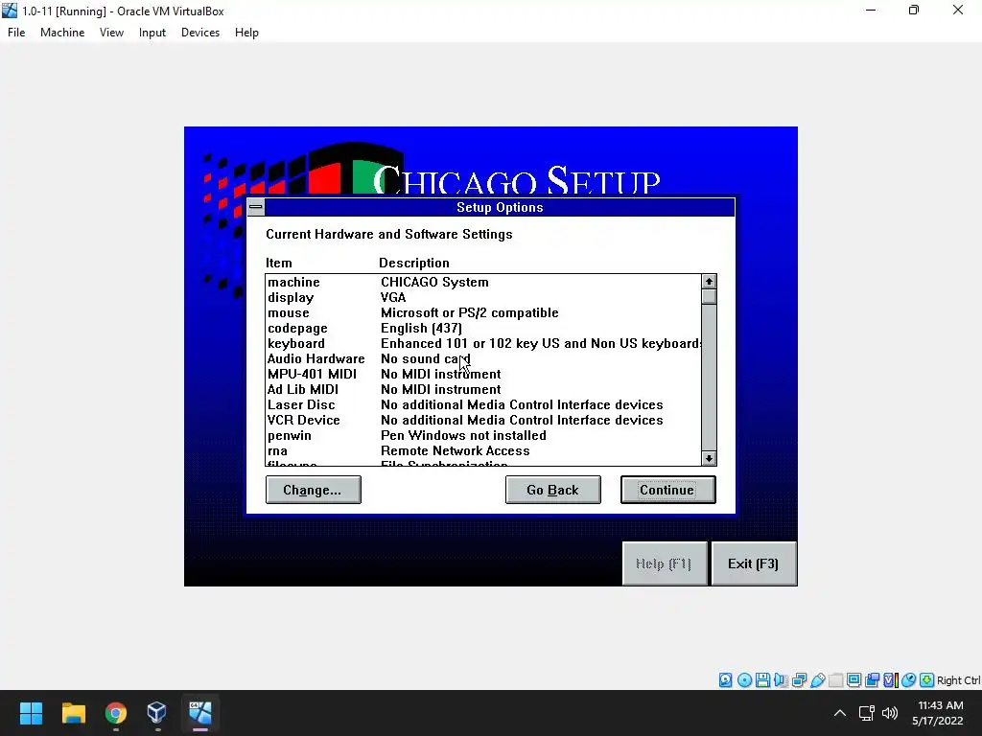Select the rna Remote Network Access row
982x736 pixels.
tap(483, 450)
